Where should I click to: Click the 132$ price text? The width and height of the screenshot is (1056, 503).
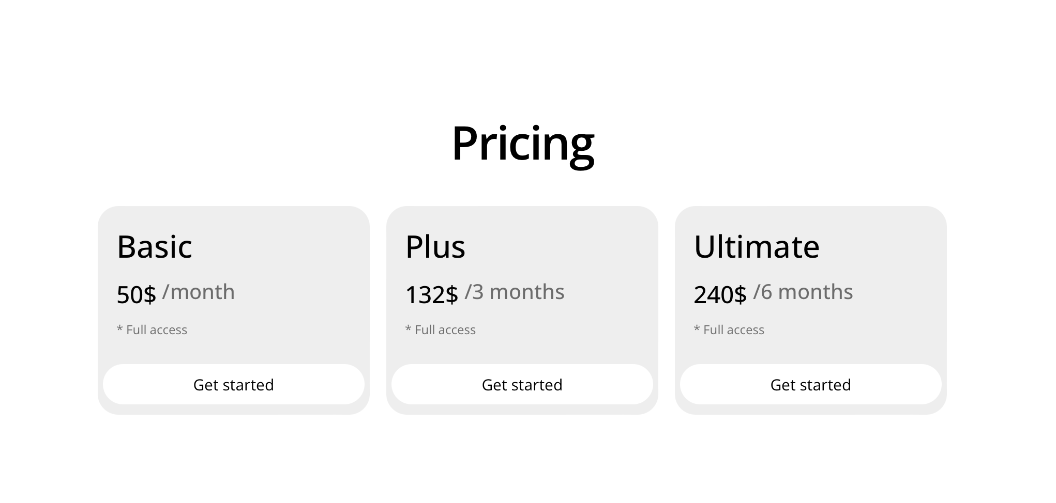tap(432, 295)
